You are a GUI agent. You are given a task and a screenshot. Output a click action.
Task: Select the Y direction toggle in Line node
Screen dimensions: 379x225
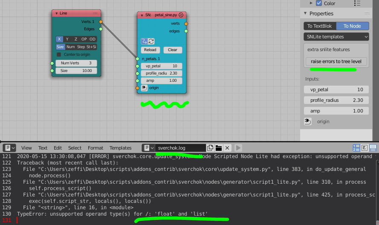point(67,39)
